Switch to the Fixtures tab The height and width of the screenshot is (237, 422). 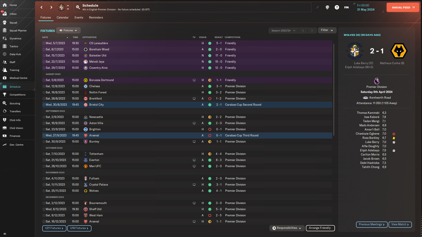click(x=46, y=17)
